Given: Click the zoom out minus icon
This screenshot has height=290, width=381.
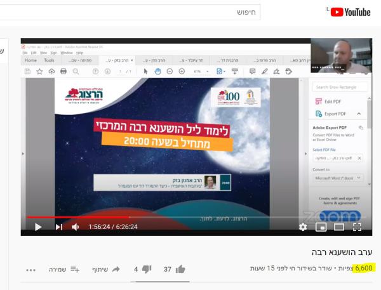Looking at the screenshot, I should point(170,72).
